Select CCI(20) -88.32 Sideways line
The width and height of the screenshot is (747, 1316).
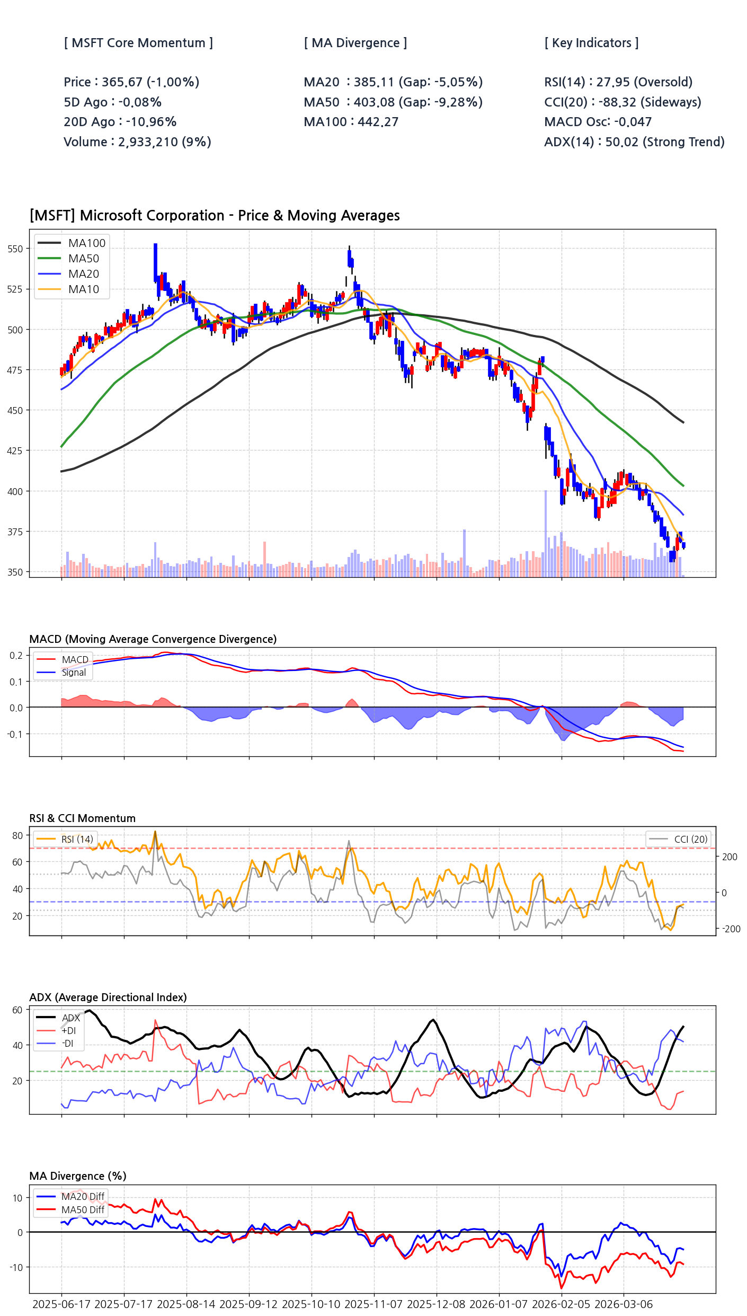622,102
